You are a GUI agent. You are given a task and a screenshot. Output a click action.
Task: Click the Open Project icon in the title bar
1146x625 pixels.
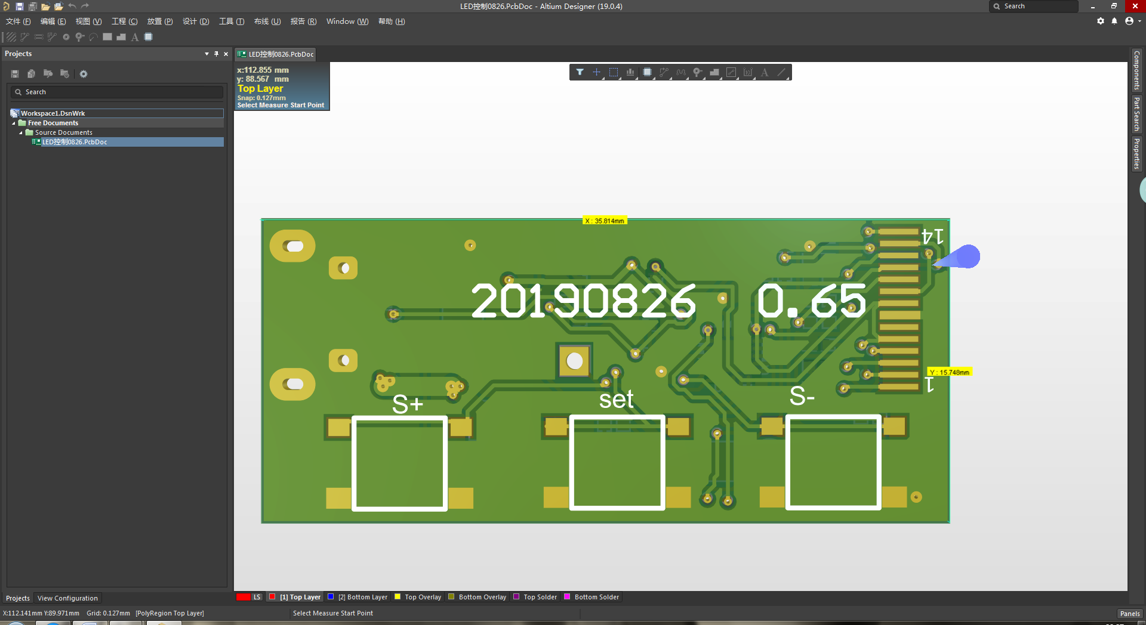pyautogui.click(x=58, y=6)
